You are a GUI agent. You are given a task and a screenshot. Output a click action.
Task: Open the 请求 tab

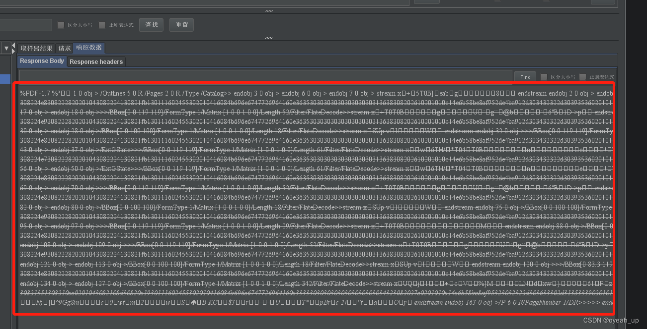[x=65, y=48]
